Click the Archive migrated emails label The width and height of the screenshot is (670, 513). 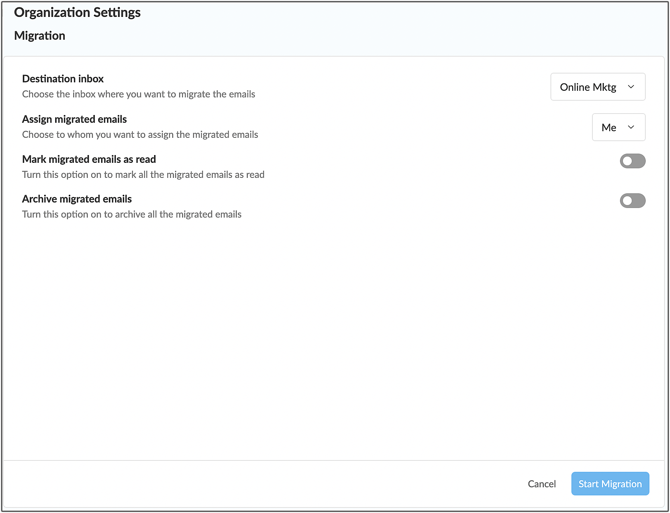click(77, 199)
